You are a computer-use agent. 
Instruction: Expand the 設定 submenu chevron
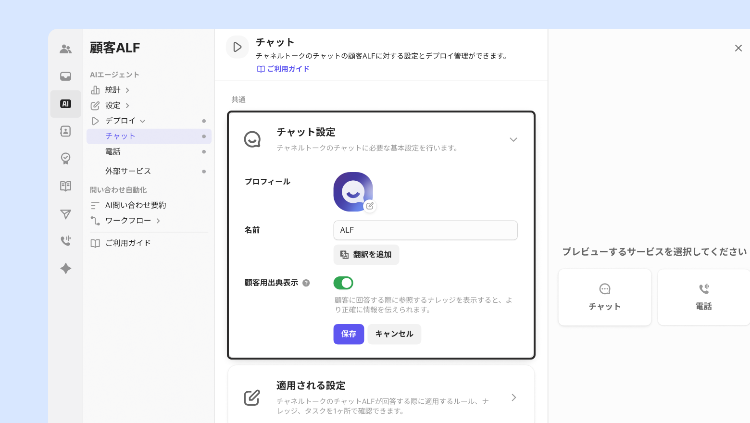click(127, 106)
